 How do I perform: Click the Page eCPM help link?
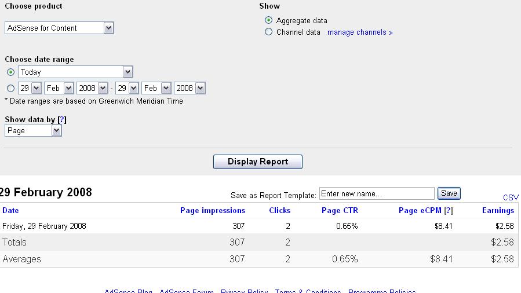(448, 211)
